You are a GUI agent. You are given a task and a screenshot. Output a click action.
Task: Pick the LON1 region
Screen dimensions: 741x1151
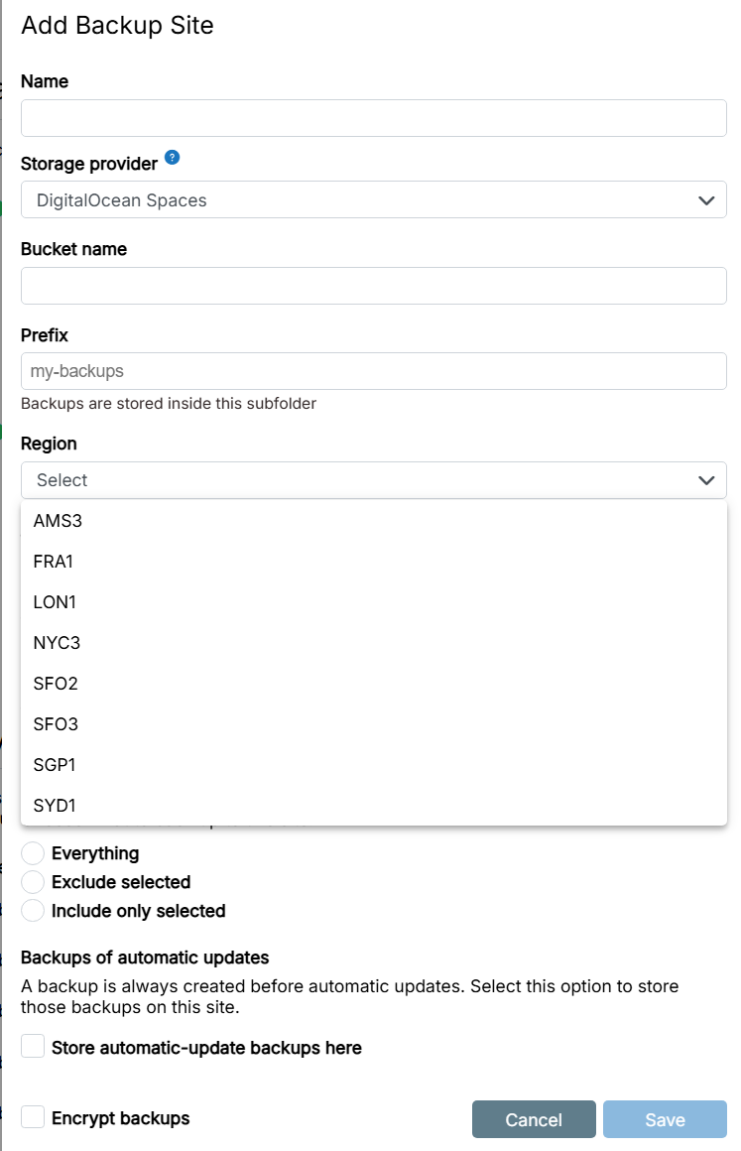coord(55,602)
